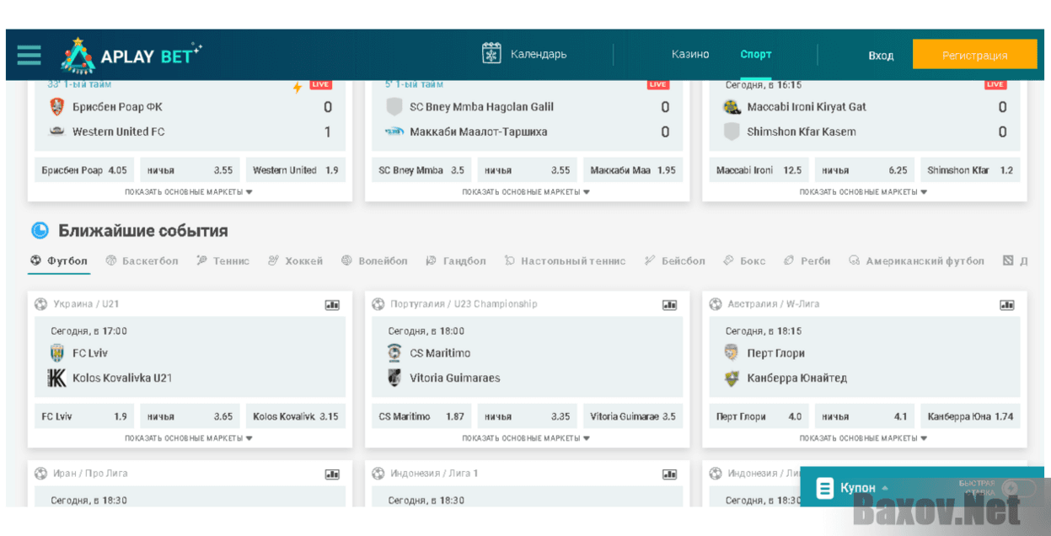Open the hamburger menu
The width and height of the screenshot is (1051, 536).
click(x=29, y=56)
